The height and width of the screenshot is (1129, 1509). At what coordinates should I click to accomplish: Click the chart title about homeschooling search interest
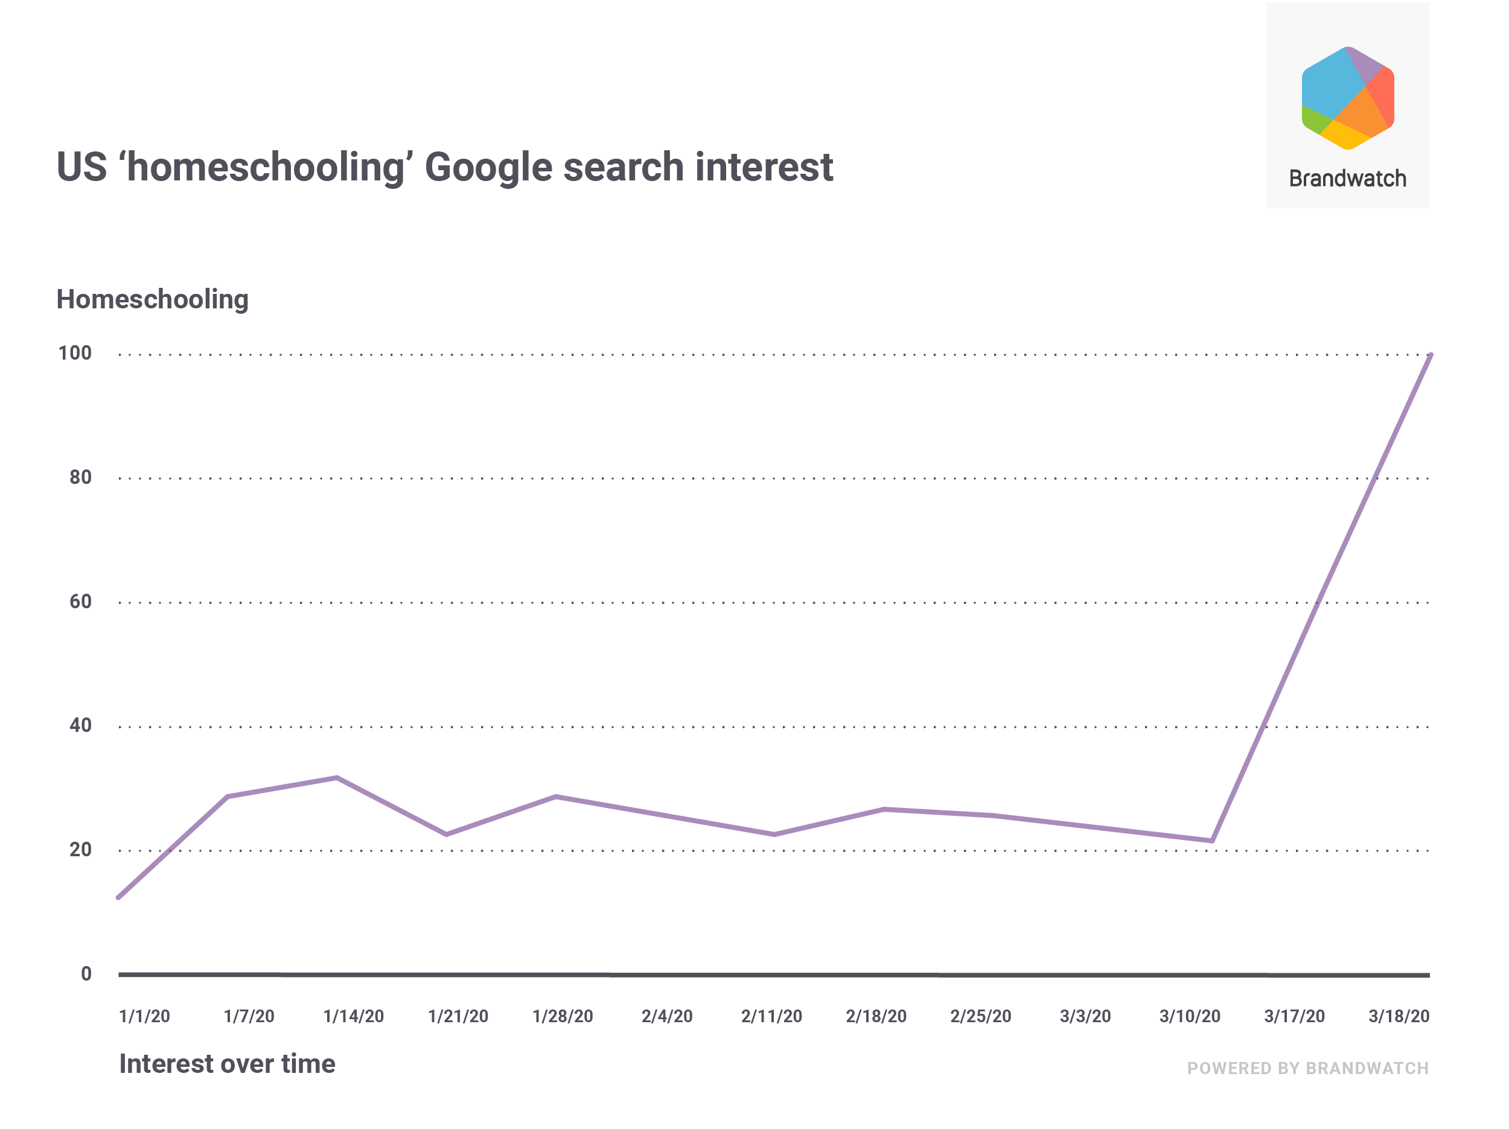pyautogui.click(x=445, y=167)
